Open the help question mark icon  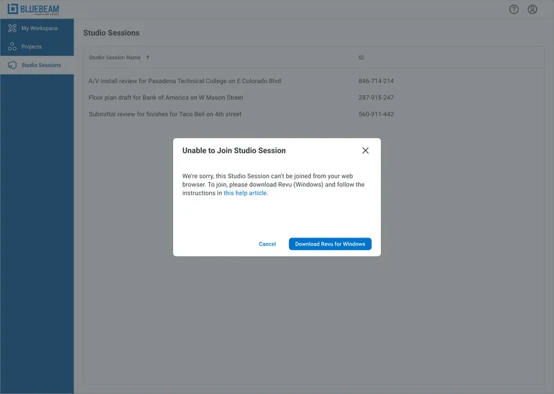514,9
